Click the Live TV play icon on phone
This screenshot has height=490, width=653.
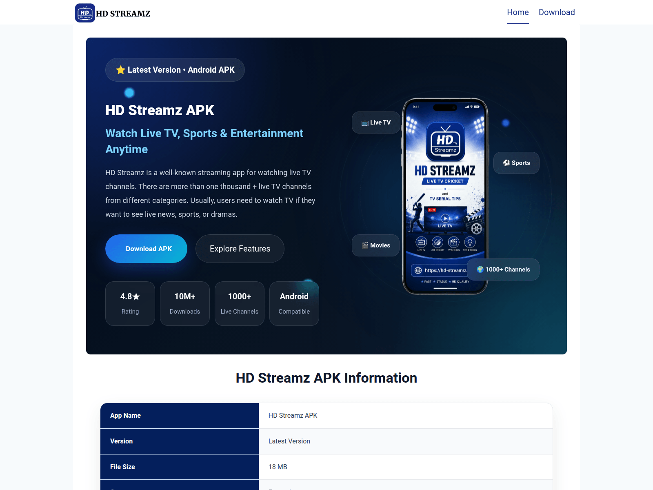point(445,218)
